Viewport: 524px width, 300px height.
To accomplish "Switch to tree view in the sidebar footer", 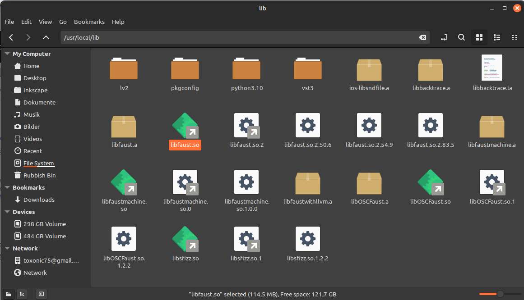I will coord(22,294).
